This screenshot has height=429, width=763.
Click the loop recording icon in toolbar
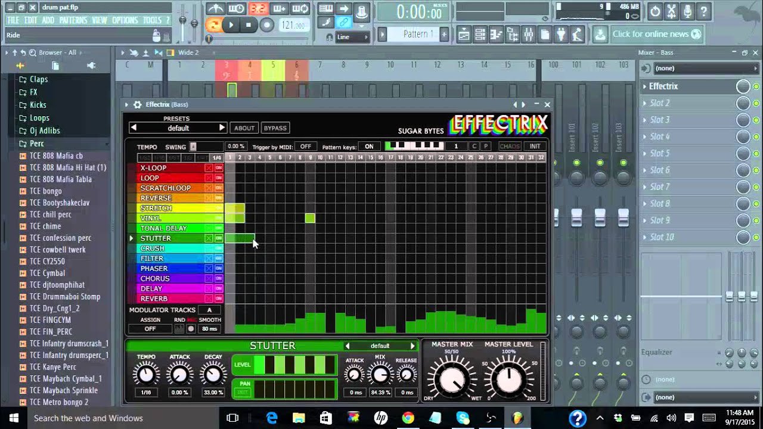click(301, 9)
